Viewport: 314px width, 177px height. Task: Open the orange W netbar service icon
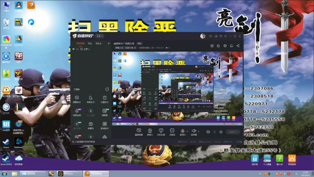point(292,160)
